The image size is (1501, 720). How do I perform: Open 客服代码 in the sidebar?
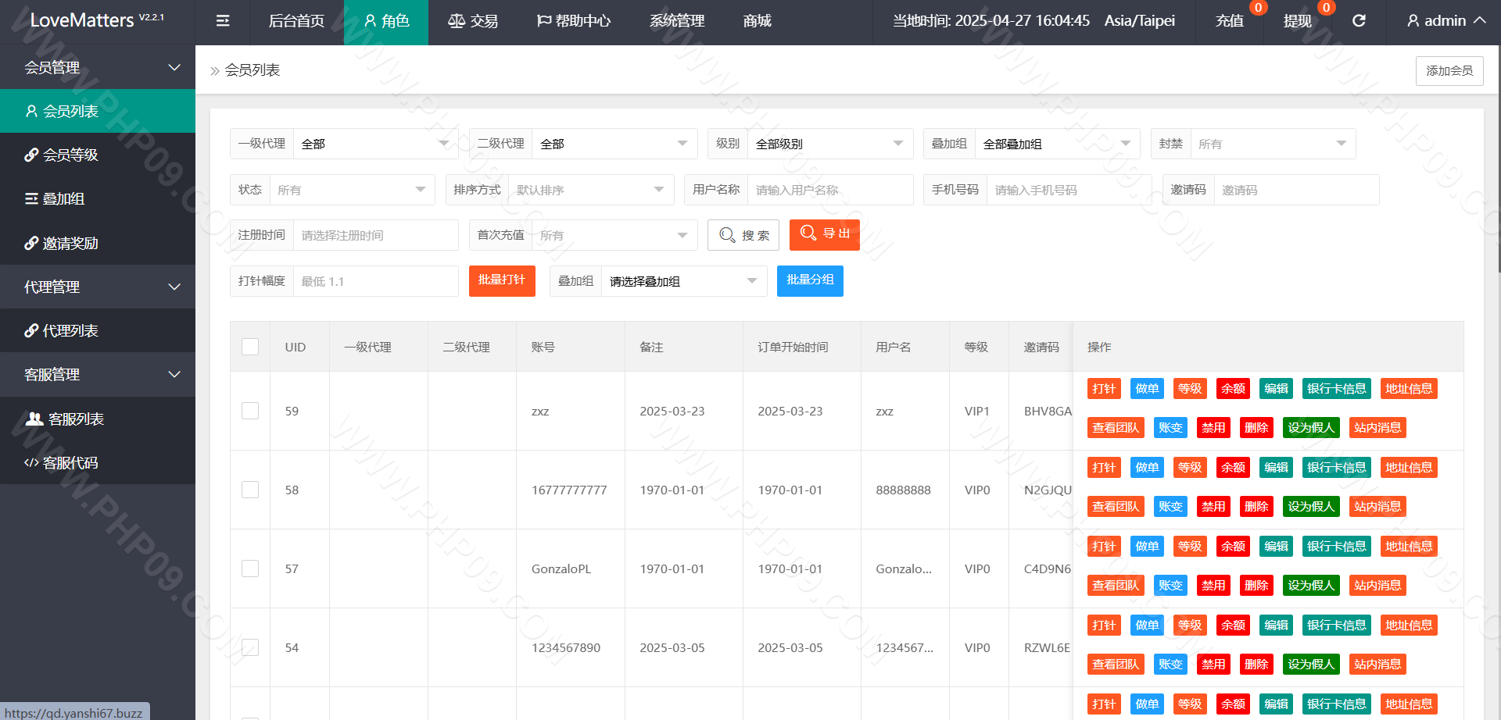coord(70,463)
